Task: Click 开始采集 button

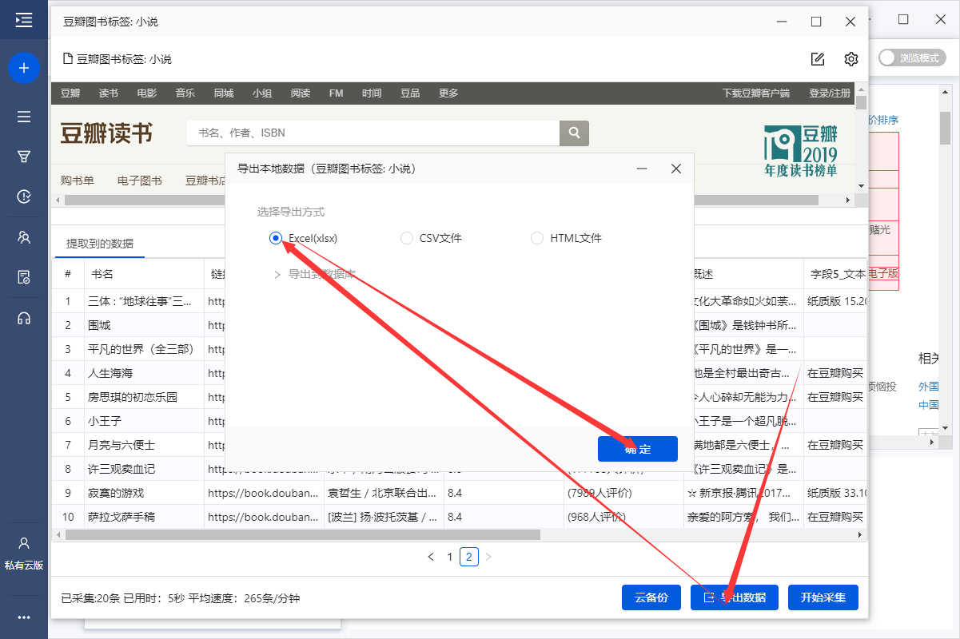Action: click(823, 597)
